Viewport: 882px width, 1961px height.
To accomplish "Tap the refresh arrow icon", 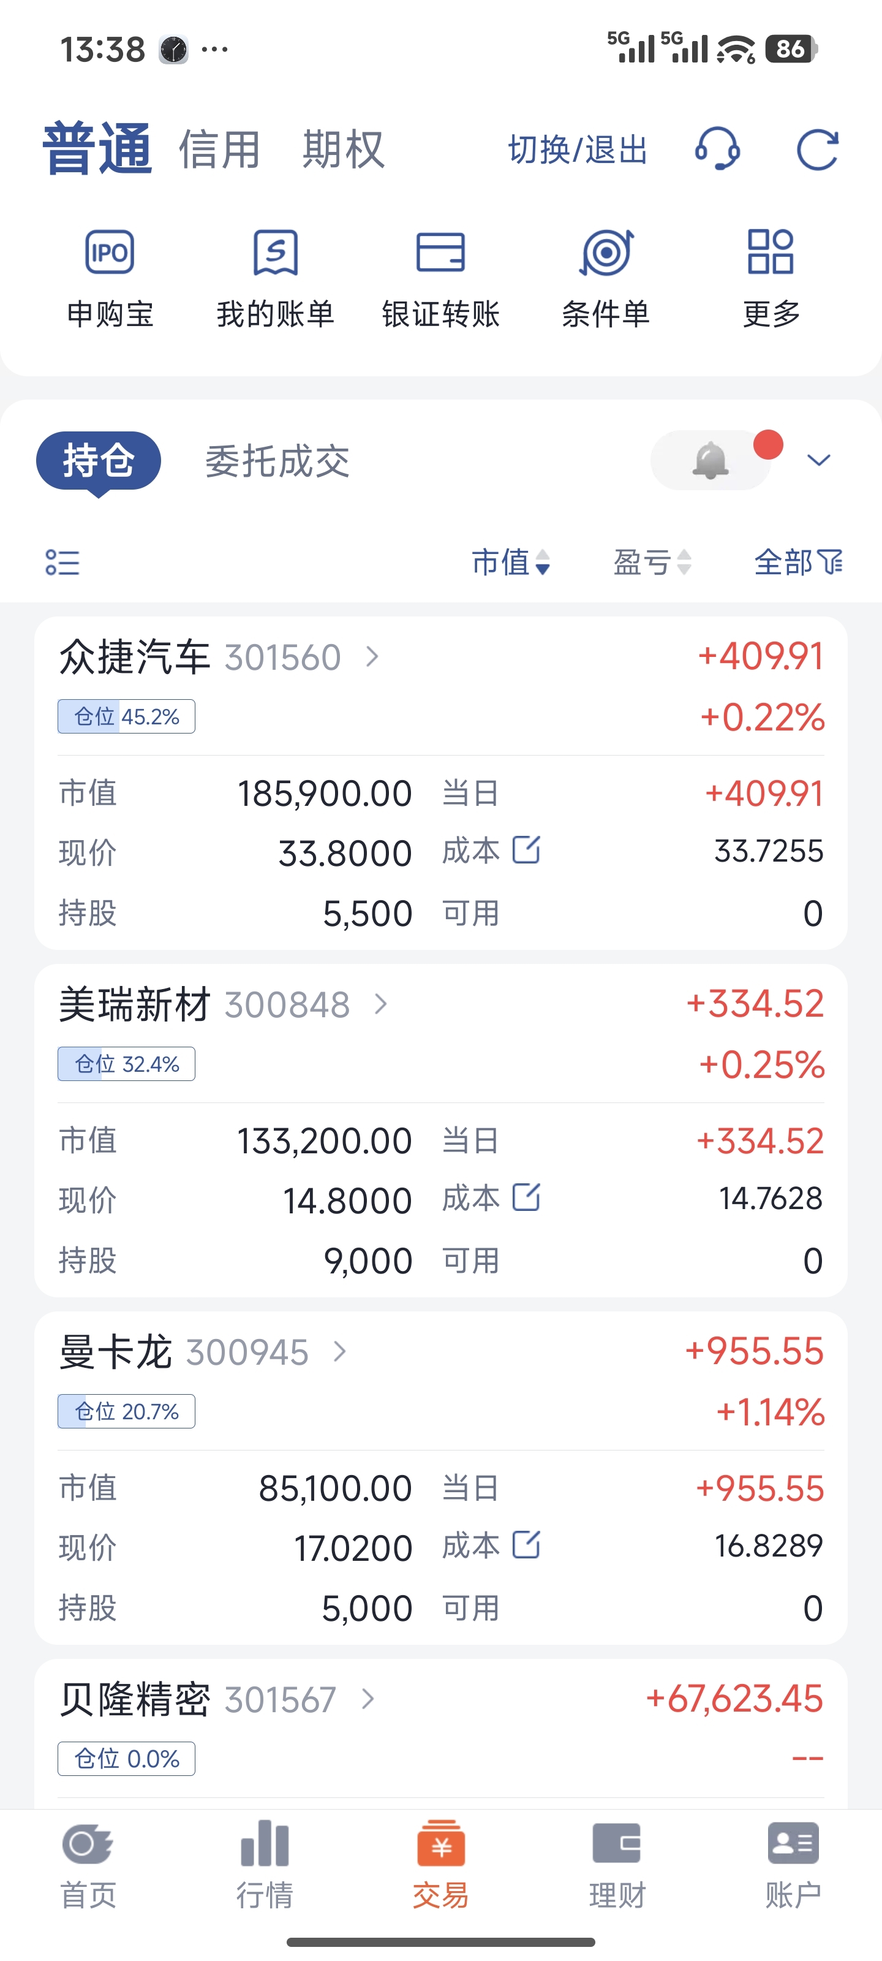I will click(x=817, y=149).
